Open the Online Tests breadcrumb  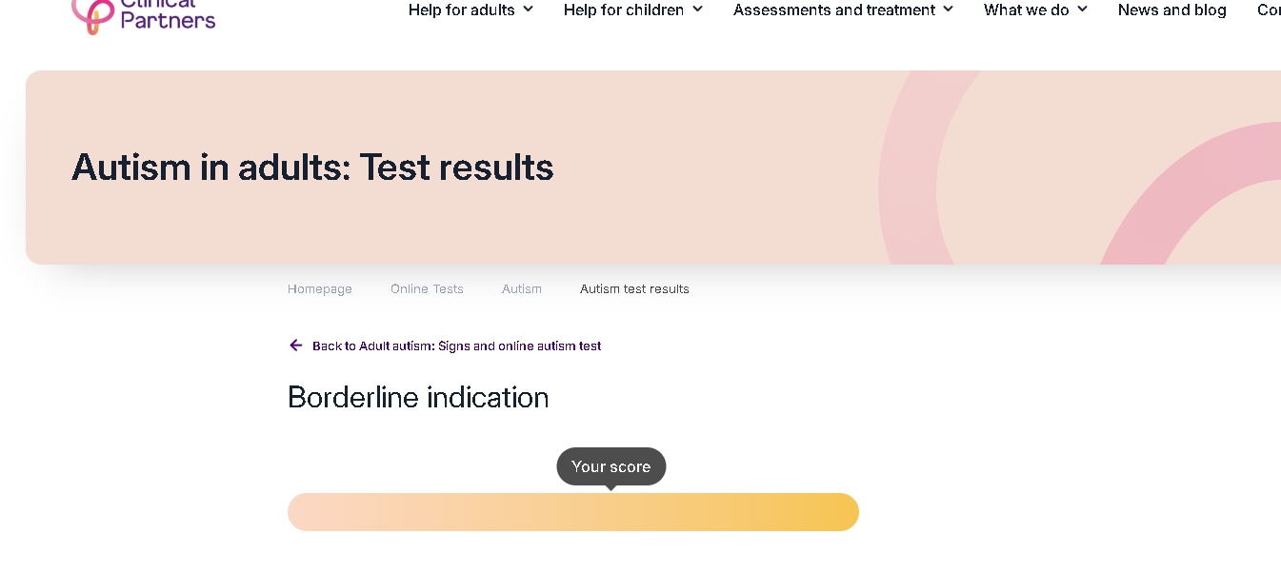(427, 289)
